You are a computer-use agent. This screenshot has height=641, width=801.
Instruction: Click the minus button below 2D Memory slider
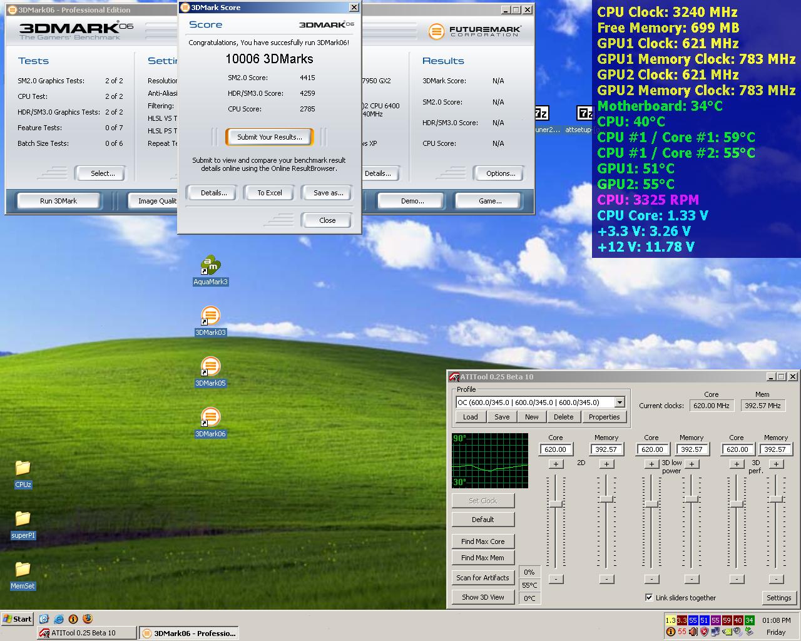[606, 579]
